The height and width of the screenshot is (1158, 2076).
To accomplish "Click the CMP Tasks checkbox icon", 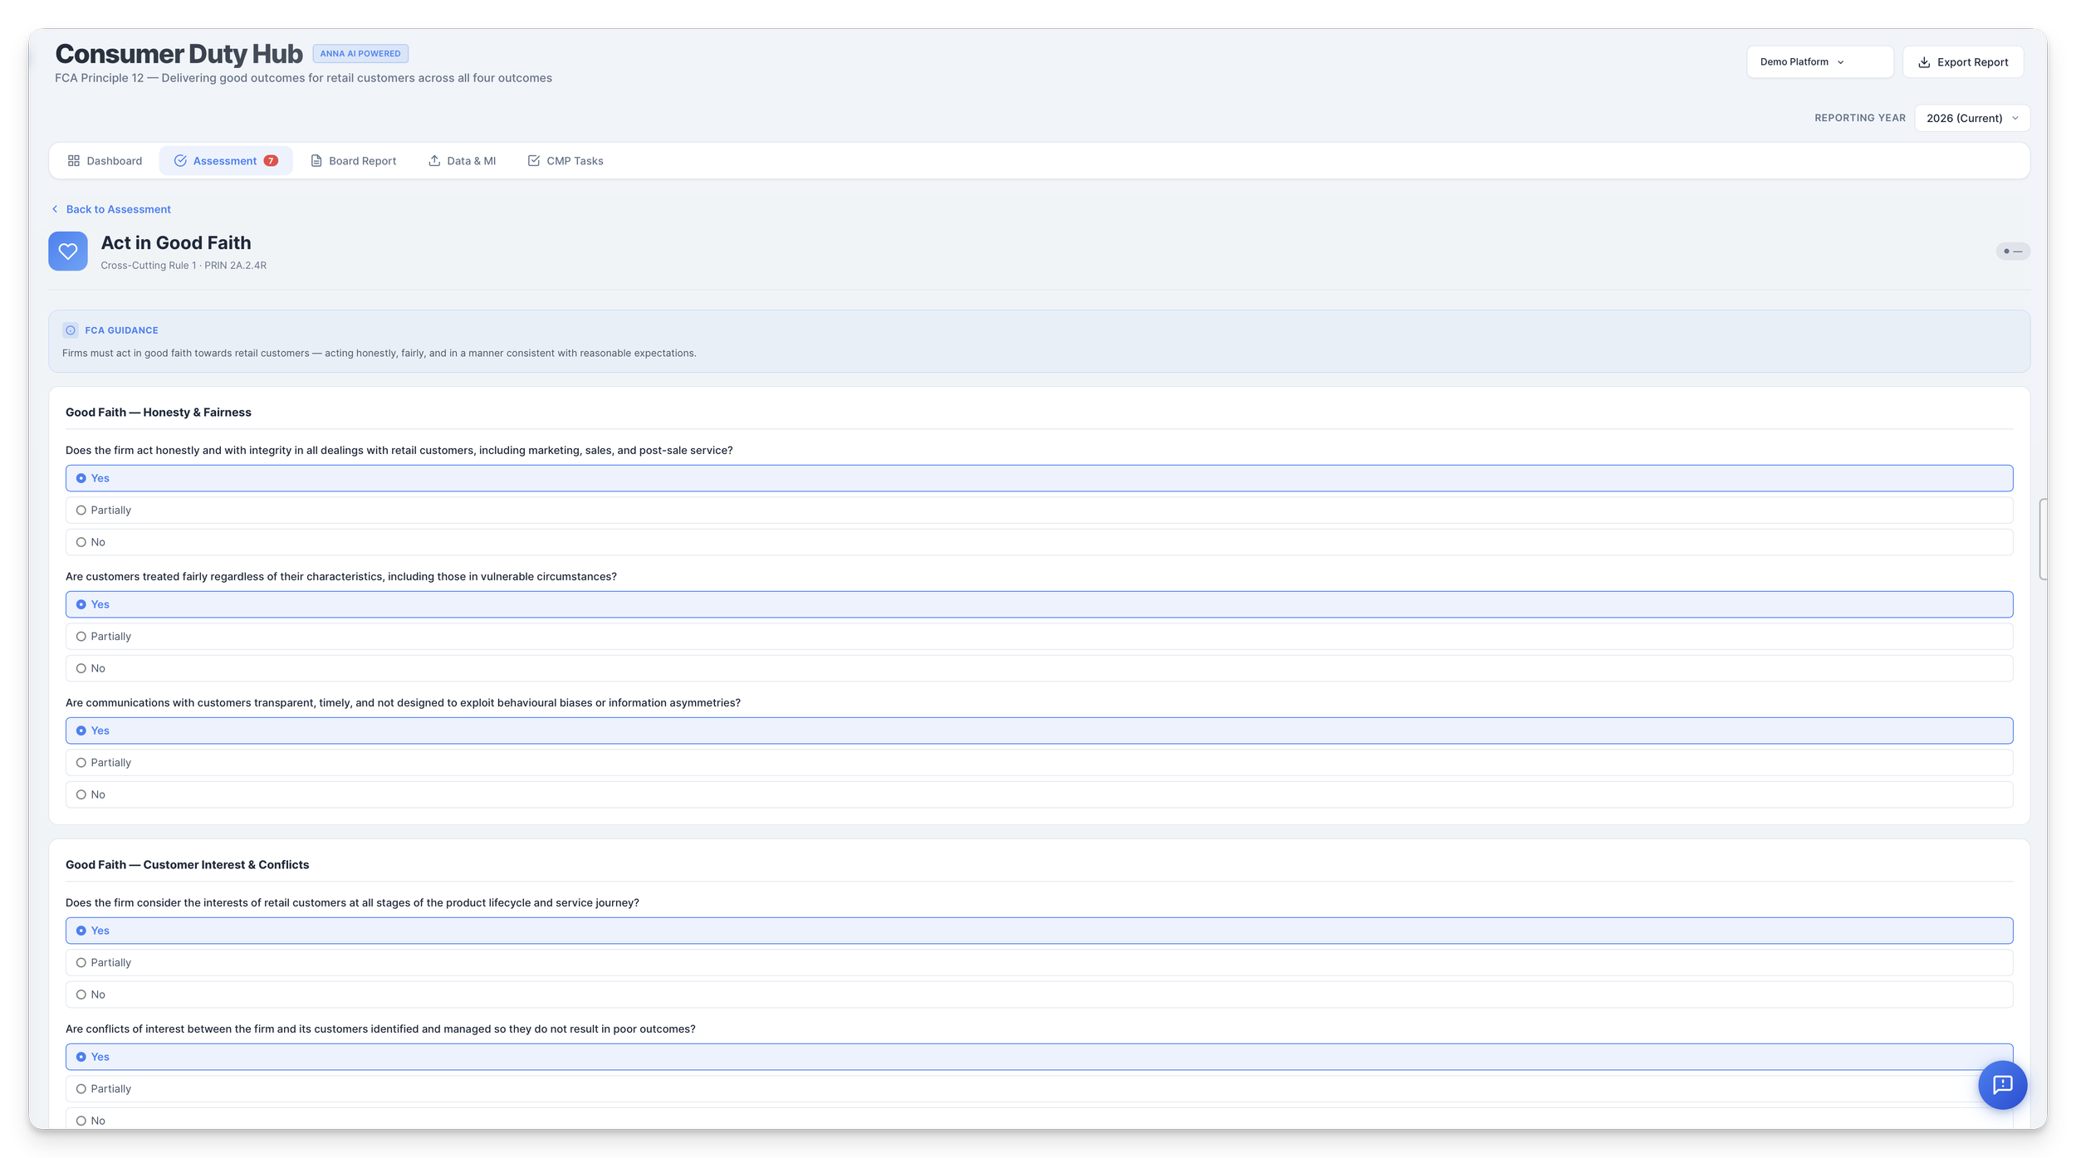I will [x=534, y=161].
